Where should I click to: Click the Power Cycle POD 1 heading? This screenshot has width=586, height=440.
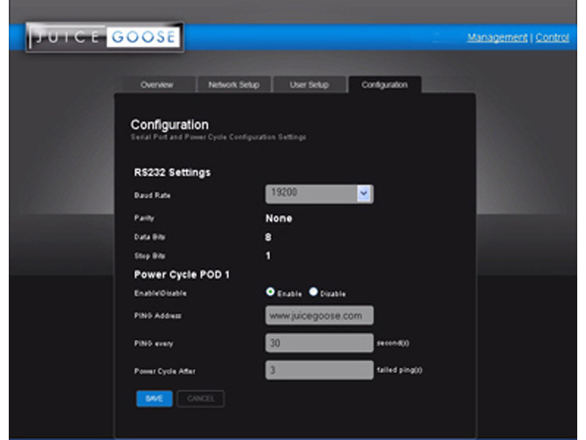181,275
